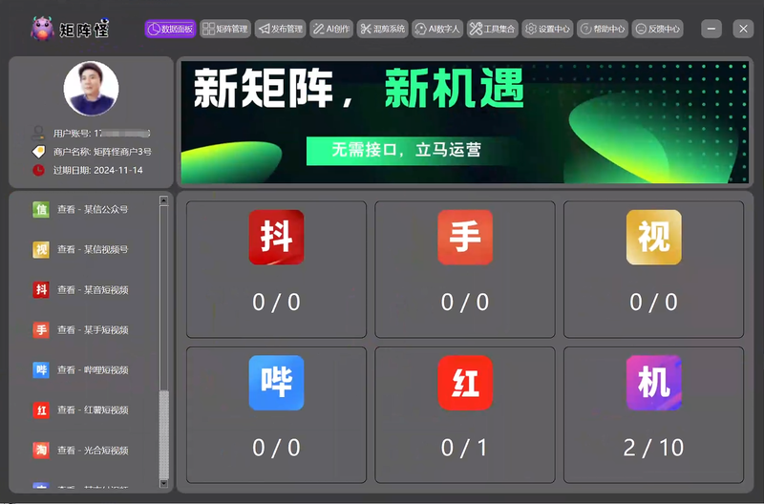The width and height of the screenshot is (764, 504).
Task: Click 红 icon of 红薯短视频 row
Action: click(x=41, y=410)
